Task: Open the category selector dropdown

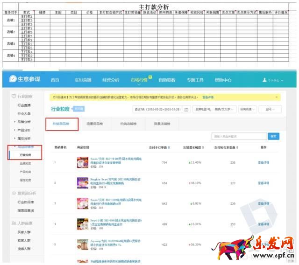Action: pyautogui.click(x=214, y=110)
